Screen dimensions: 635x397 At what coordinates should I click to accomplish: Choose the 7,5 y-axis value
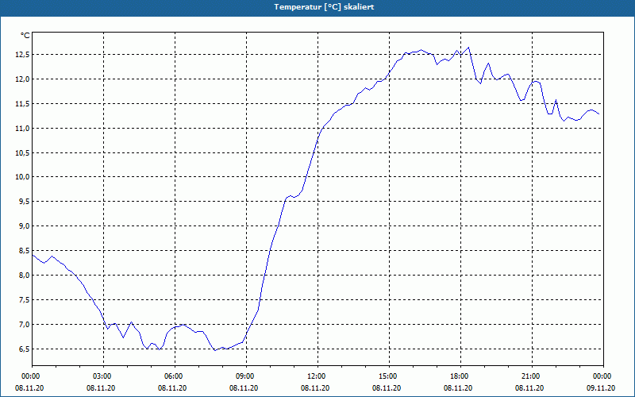pos(25,300)
